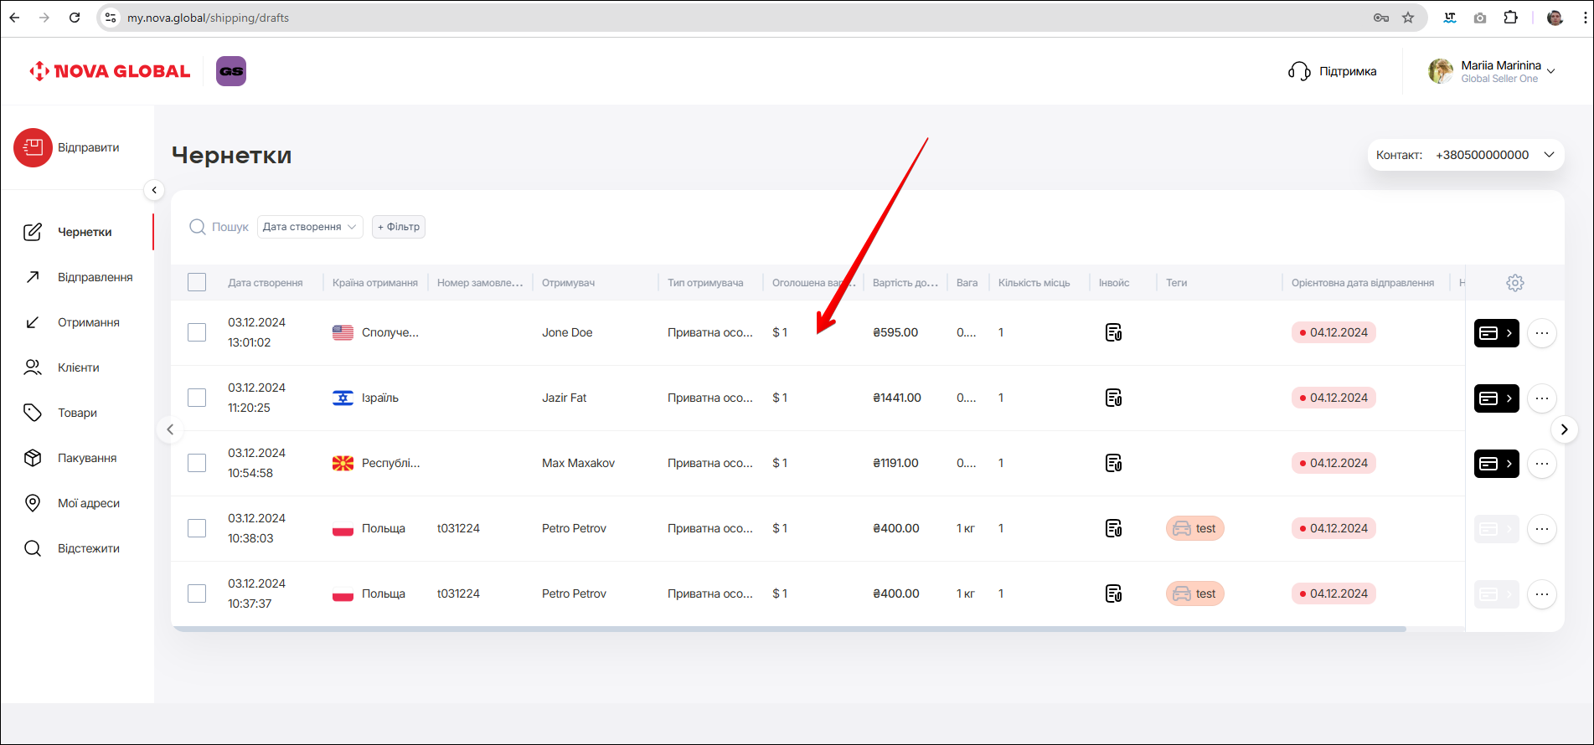Viewport: 1594px width, 745px height.
Task: Click the + Фільтр button
Action: click(x=399, y=227)
